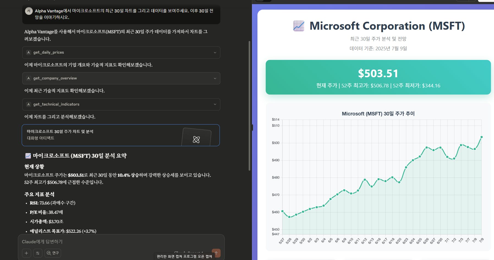
Task: Click the panel divider handle between chat and artifact
Action: (x=252, y=128)
